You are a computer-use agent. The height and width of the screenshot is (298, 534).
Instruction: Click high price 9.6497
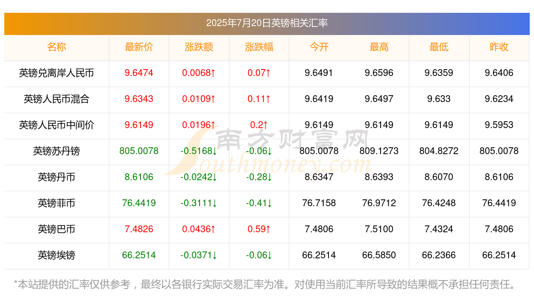tap(379, 99)
